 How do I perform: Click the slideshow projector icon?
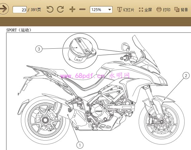click(120, 10)
